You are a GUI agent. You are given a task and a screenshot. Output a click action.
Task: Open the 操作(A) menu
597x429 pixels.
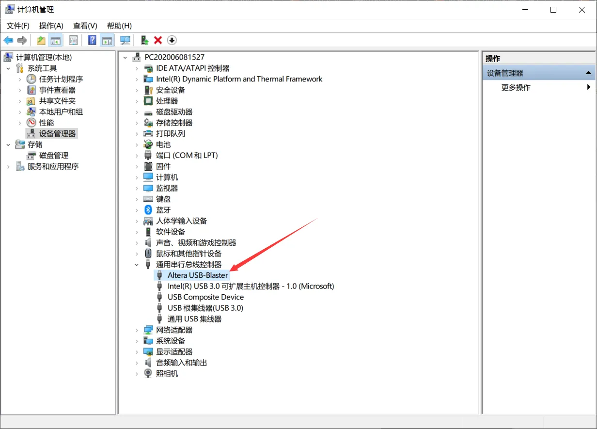pos(51,26)
